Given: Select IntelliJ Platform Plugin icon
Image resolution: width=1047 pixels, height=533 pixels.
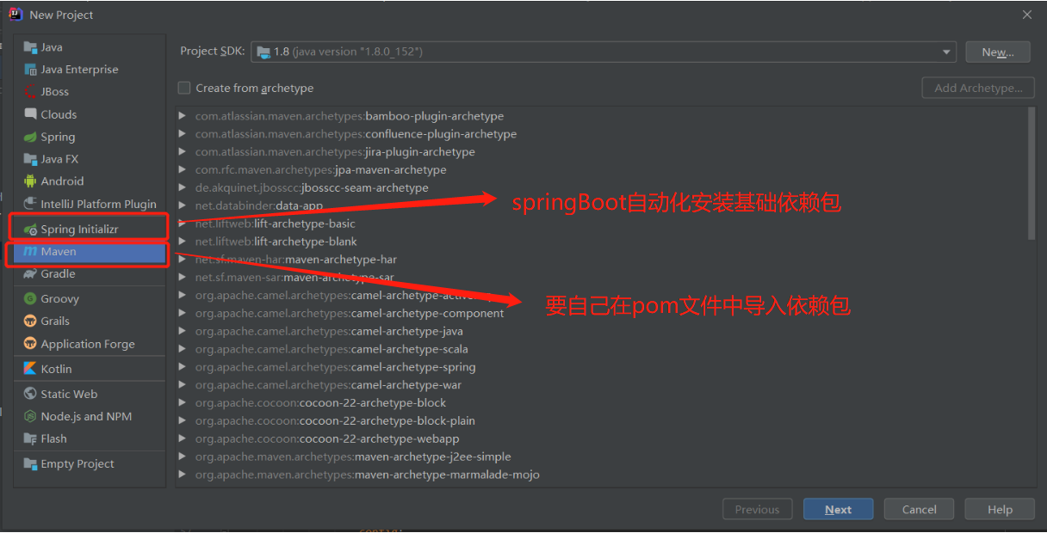Looking at the screenshot, I should point(31,204).
